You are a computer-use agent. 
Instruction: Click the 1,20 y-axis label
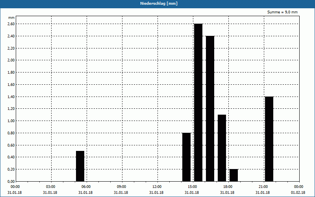point(11,109)
